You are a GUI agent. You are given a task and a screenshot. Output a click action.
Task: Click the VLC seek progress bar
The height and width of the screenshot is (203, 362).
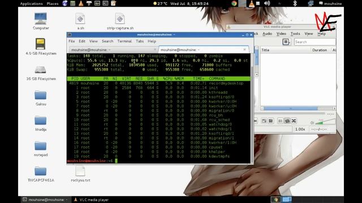(290, 113)
